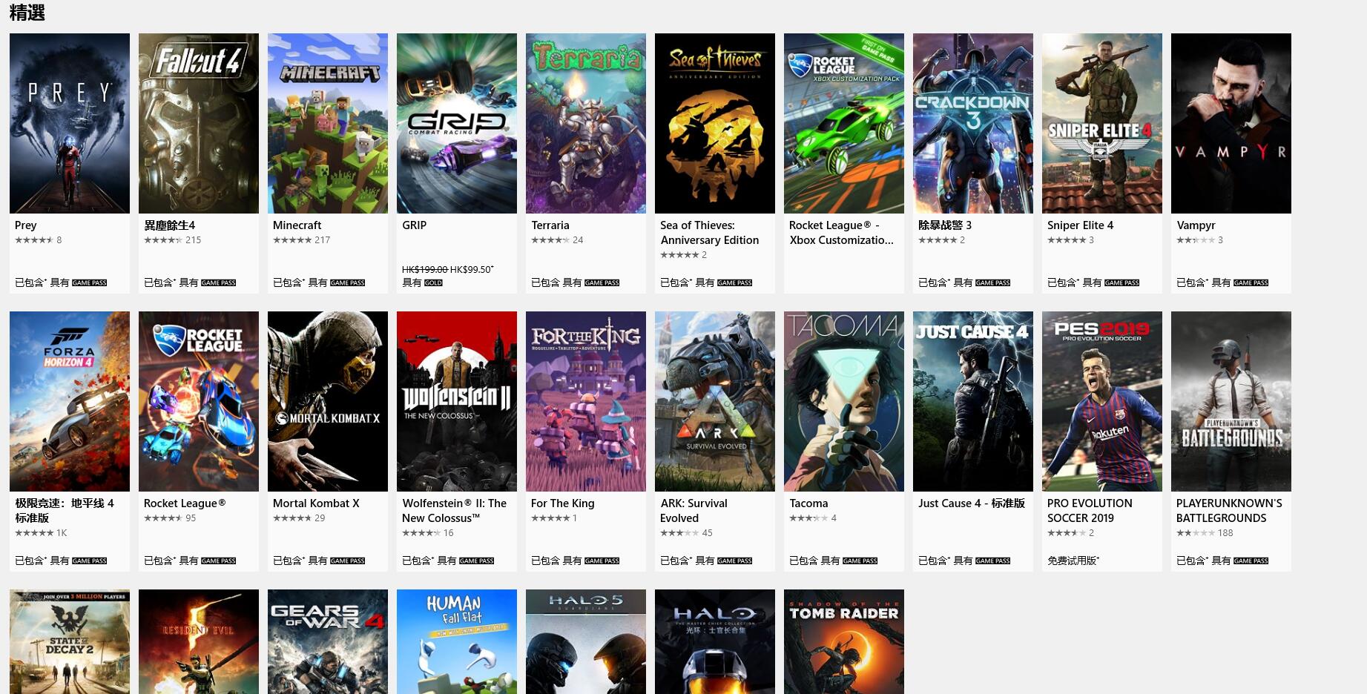Viewport: 1367px width, 694px height.
Task: Select the PUBG Battlegrounds cover art
Action: (x=1231, y=401)
